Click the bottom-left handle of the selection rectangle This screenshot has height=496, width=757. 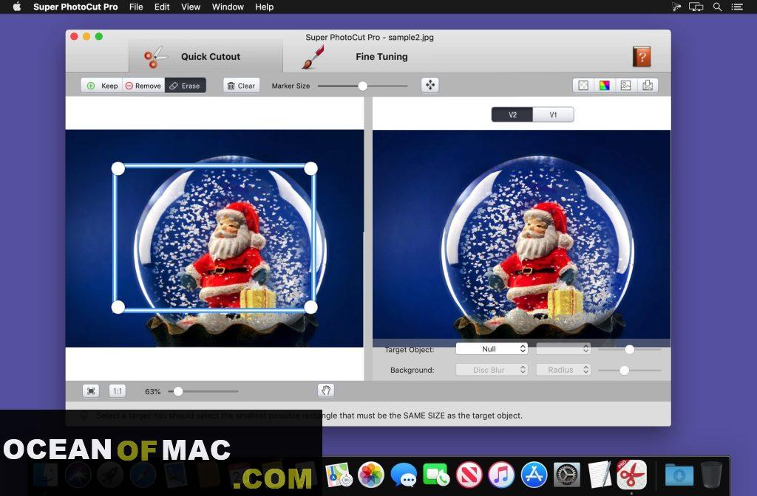click(x=118, y=306)
